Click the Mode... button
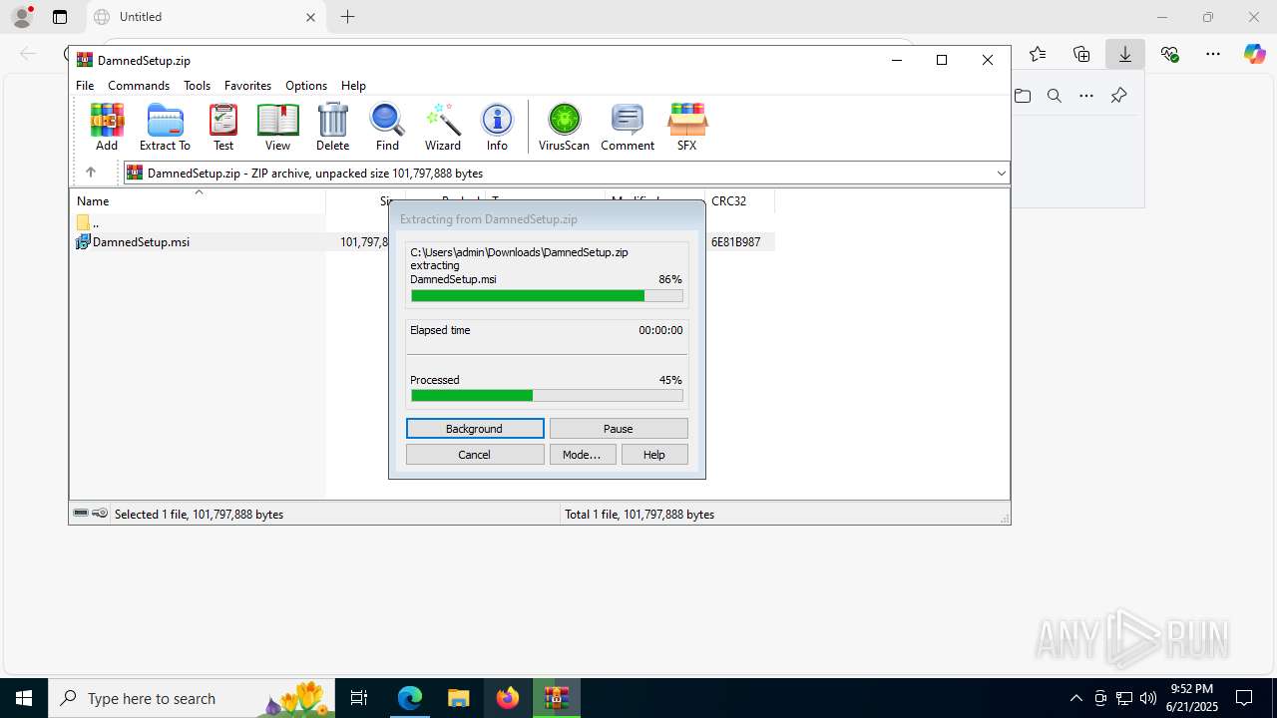1277x718 pixels. [582, 455]
